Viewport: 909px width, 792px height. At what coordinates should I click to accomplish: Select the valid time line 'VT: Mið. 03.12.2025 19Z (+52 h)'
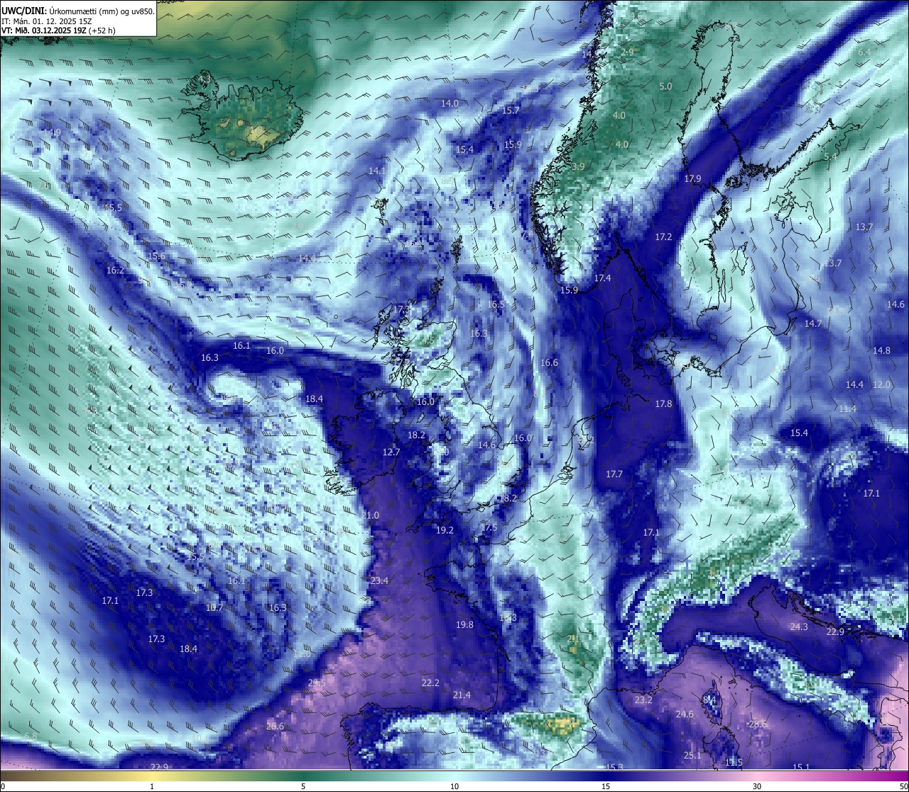click(58, 31)
